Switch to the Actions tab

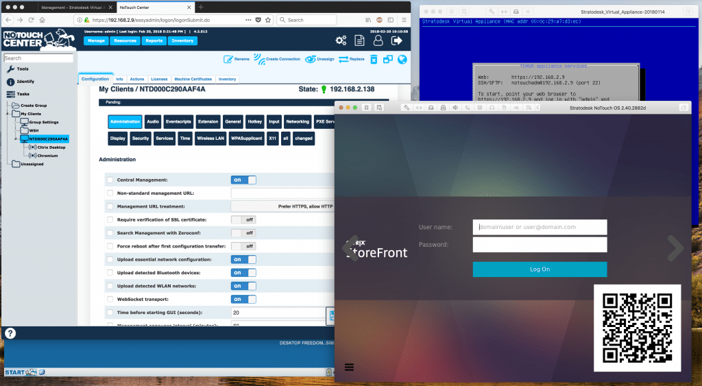[137, 80]
